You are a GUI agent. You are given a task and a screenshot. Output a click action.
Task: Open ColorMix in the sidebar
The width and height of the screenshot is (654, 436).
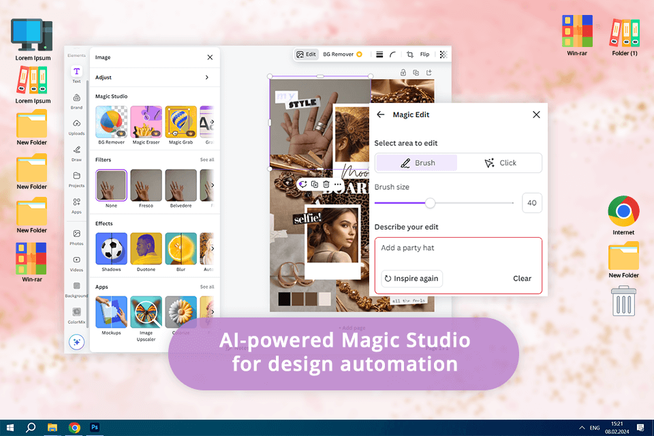(x=76, y=315)
